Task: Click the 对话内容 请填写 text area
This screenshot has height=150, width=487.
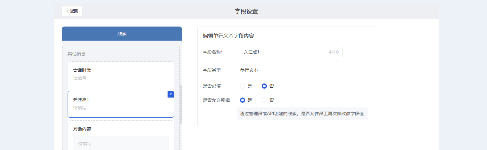Action: coord(121,143)
